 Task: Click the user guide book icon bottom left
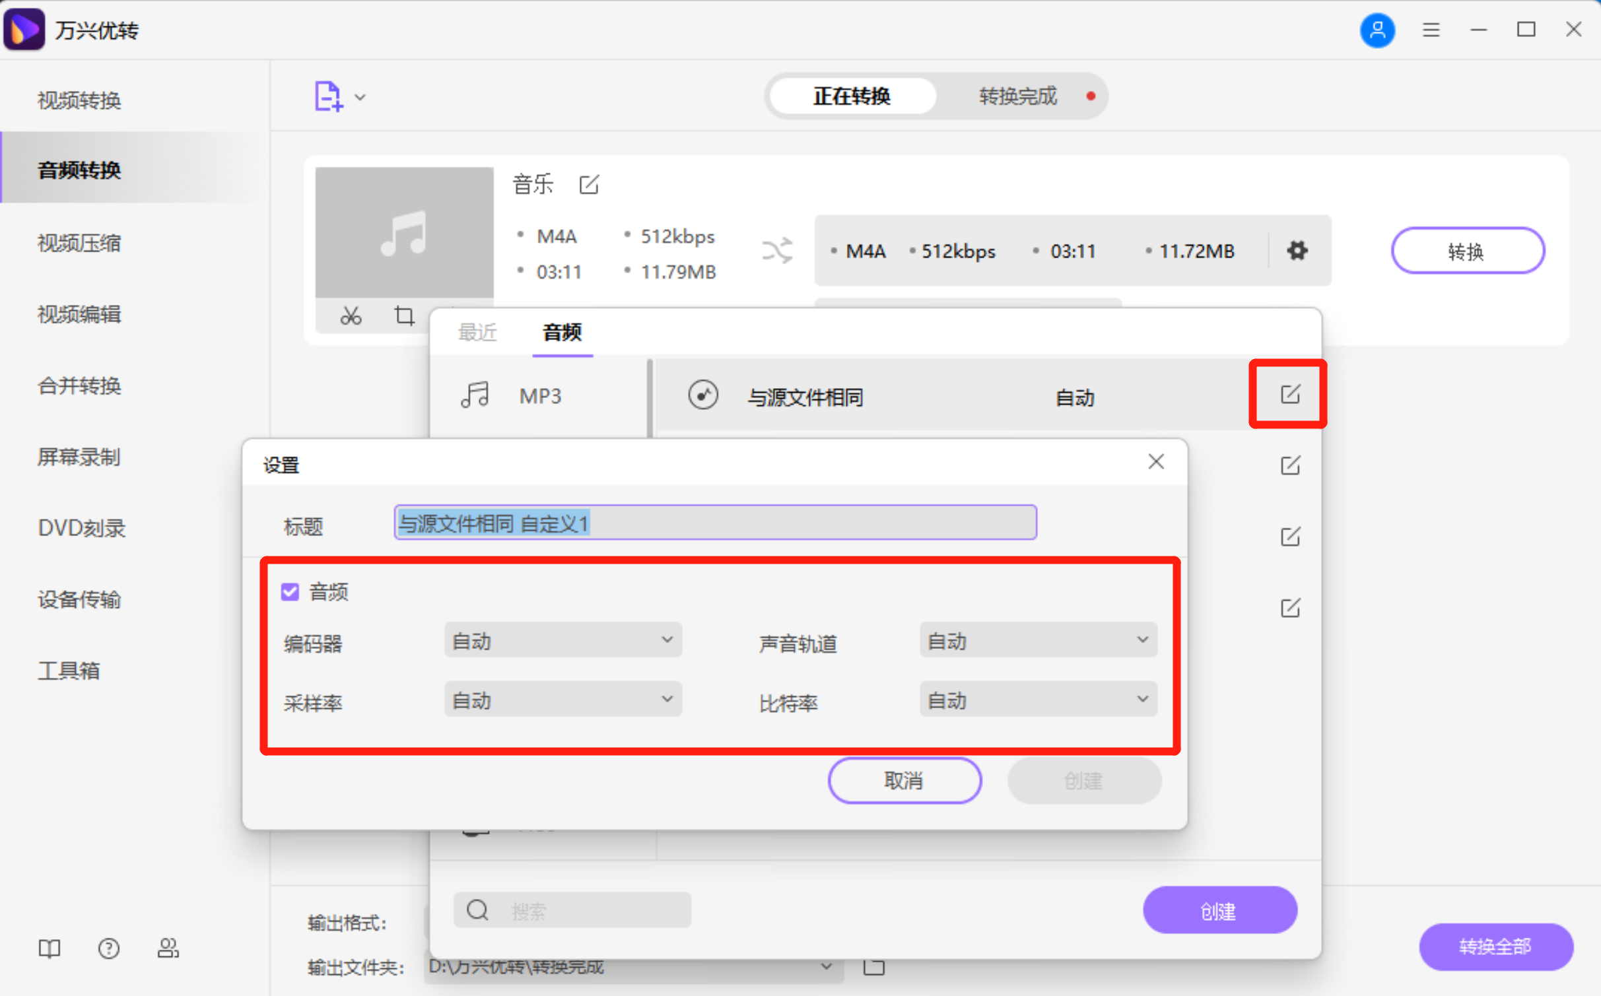pos(49,948)
